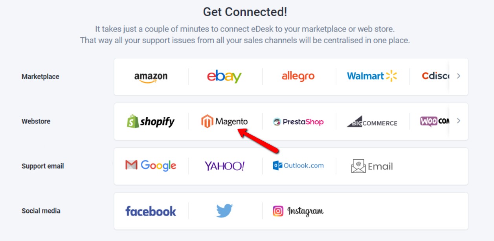
Task: Choose PrestaShop webstore
Action: coord(298,121)
